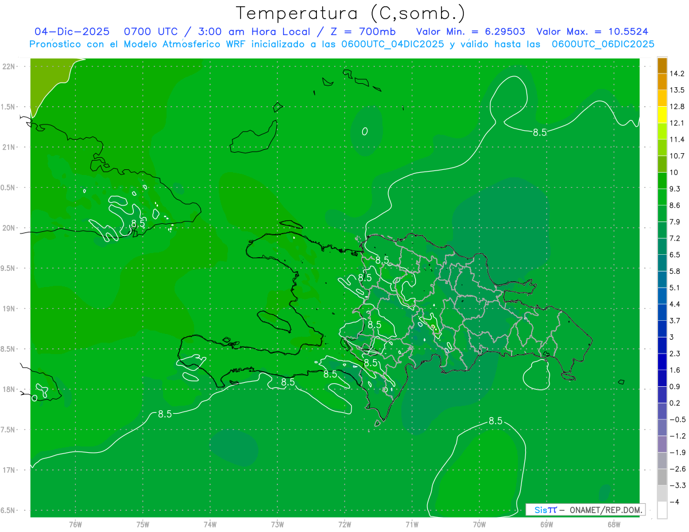Click the orange swatch at the colorbar top

[662, 65]
